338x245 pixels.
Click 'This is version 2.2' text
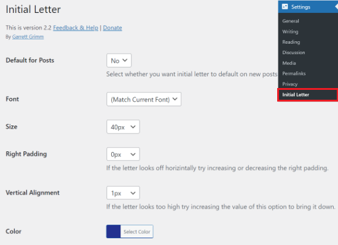(29, 28)
